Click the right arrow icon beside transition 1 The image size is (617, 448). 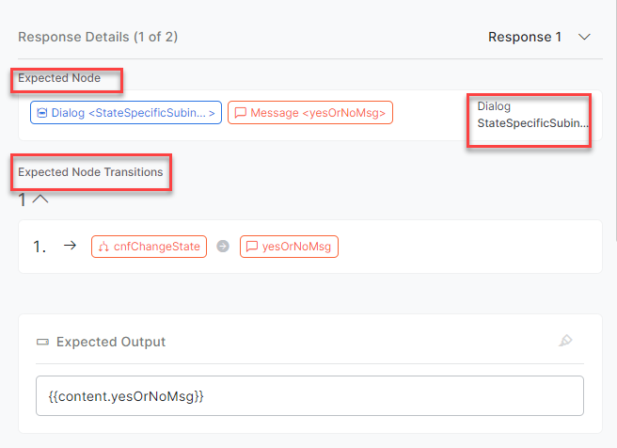69,247
